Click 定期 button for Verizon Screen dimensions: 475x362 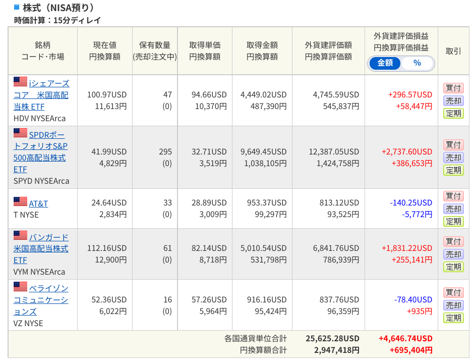pyautogui.click(x=453, y=318)
